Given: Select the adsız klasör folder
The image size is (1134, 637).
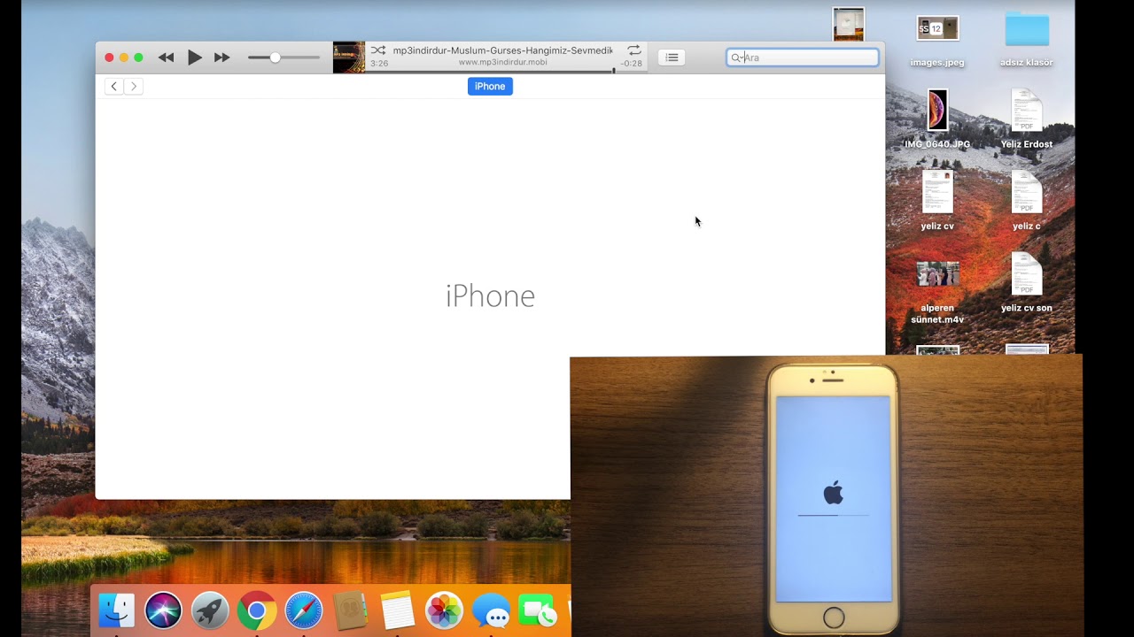Looking at the screenshot, I should (x=1027, y=29).
